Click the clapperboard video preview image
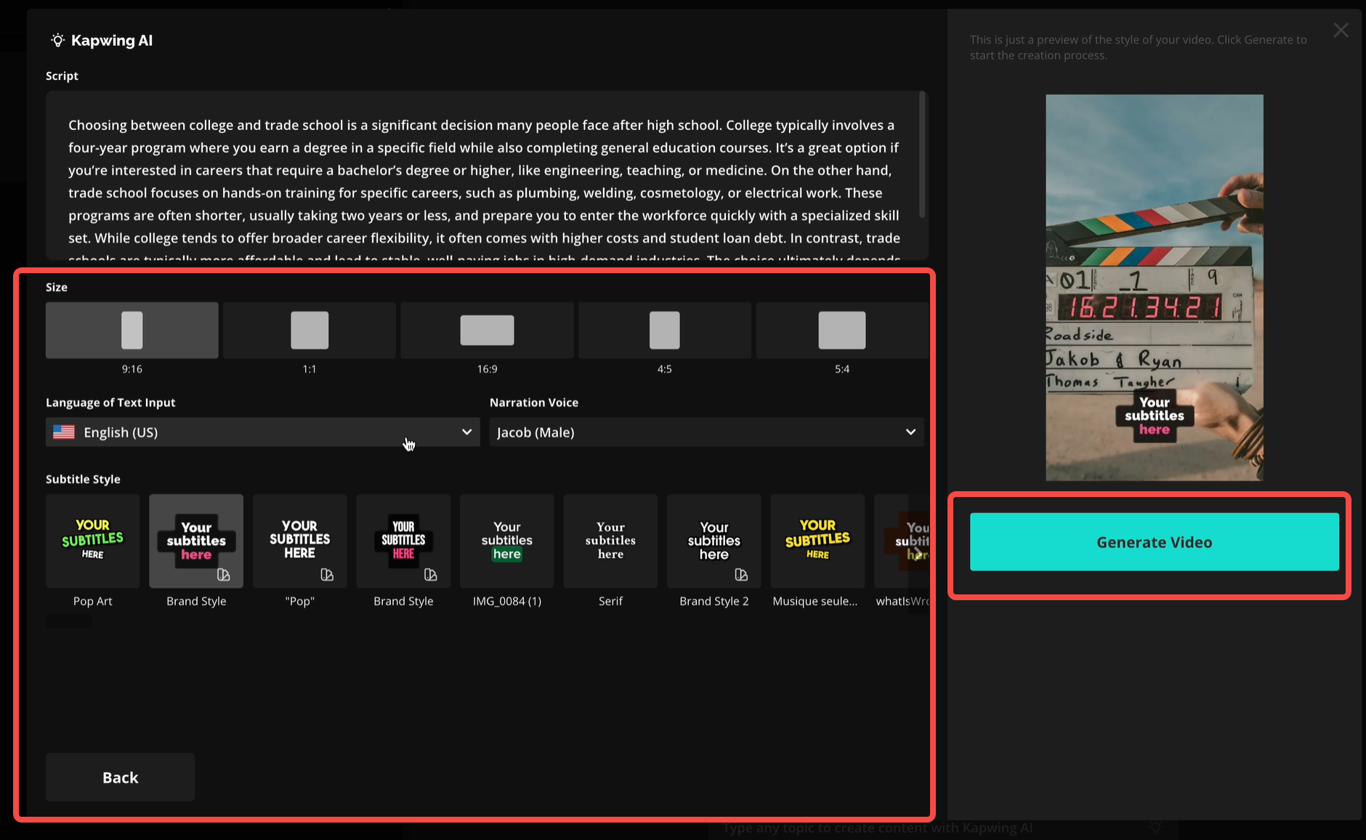Viewport: 1366px width, 840px height. click(1154, 287)
